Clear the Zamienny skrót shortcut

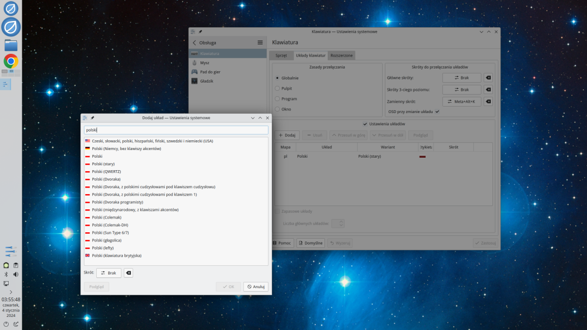click(x=488, y=101)
